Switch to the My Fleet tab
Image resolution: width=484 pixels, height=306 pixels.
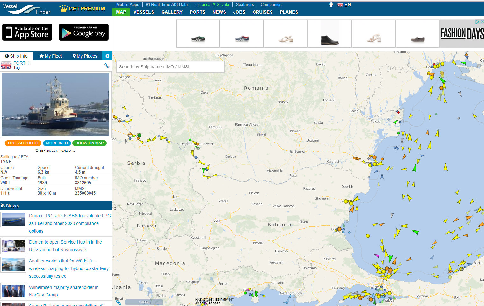[51, 56]
